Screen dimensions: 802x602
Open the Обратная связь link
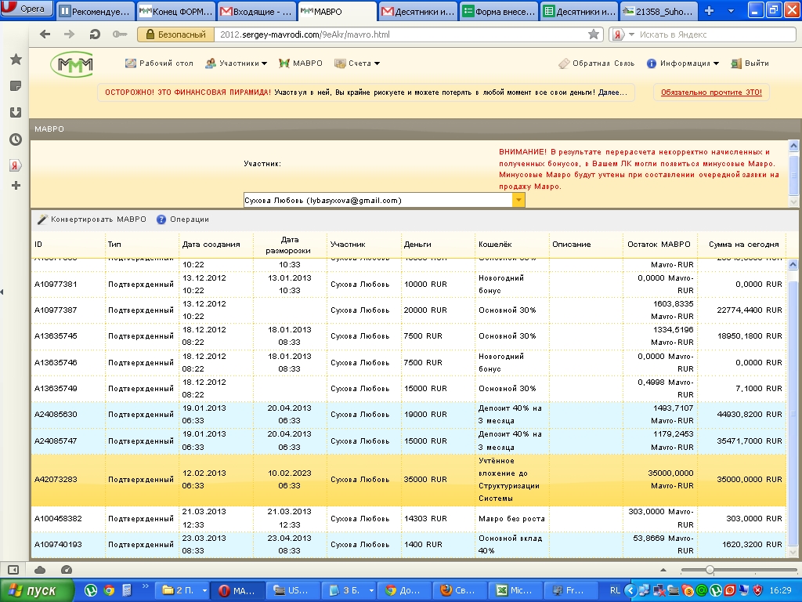tap(594, 63)
